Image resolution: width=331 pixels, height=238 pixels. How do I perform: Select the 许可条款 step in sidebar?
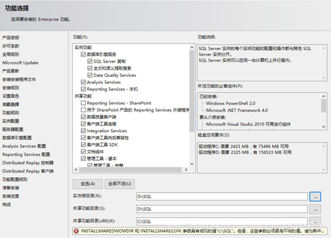[11, 46]
